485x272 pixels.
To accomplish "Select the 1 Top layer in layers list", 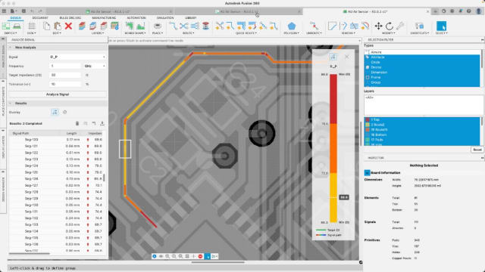I will click(422, 119).
